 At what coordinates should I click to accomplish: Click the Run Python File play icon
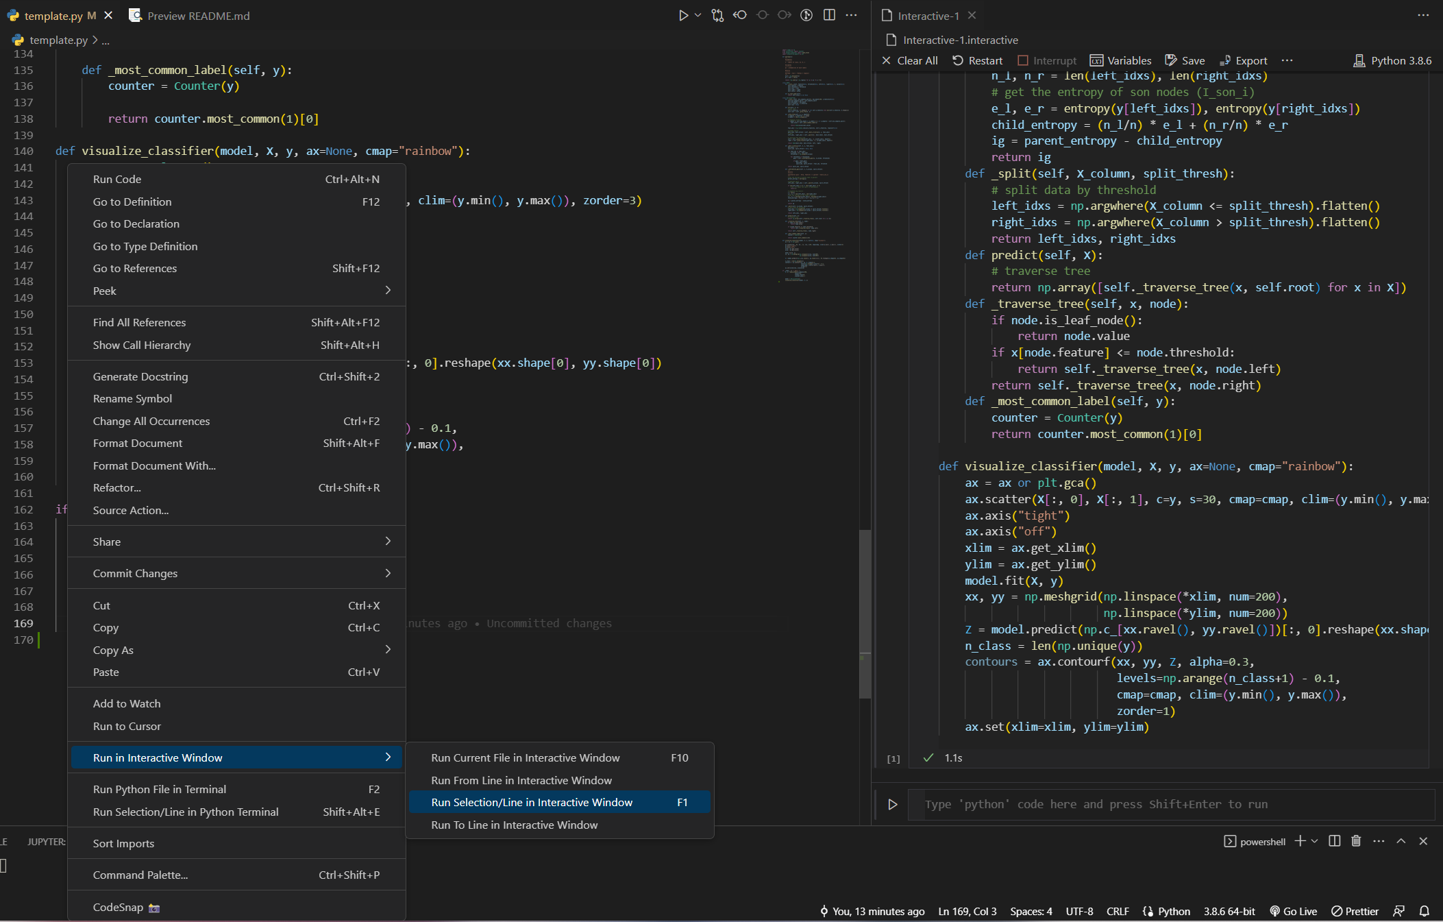coord(682,15)
